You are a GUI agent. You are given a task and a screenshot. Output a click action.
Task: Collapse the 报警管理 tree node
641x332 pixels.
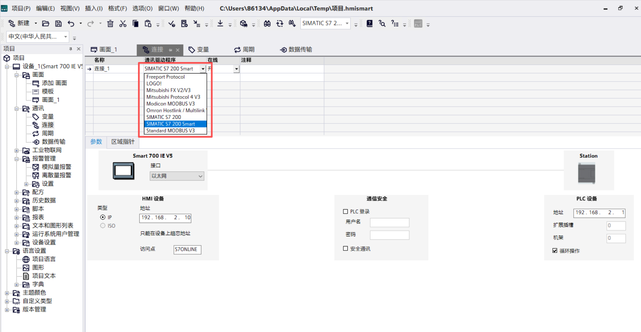(16, 159)
